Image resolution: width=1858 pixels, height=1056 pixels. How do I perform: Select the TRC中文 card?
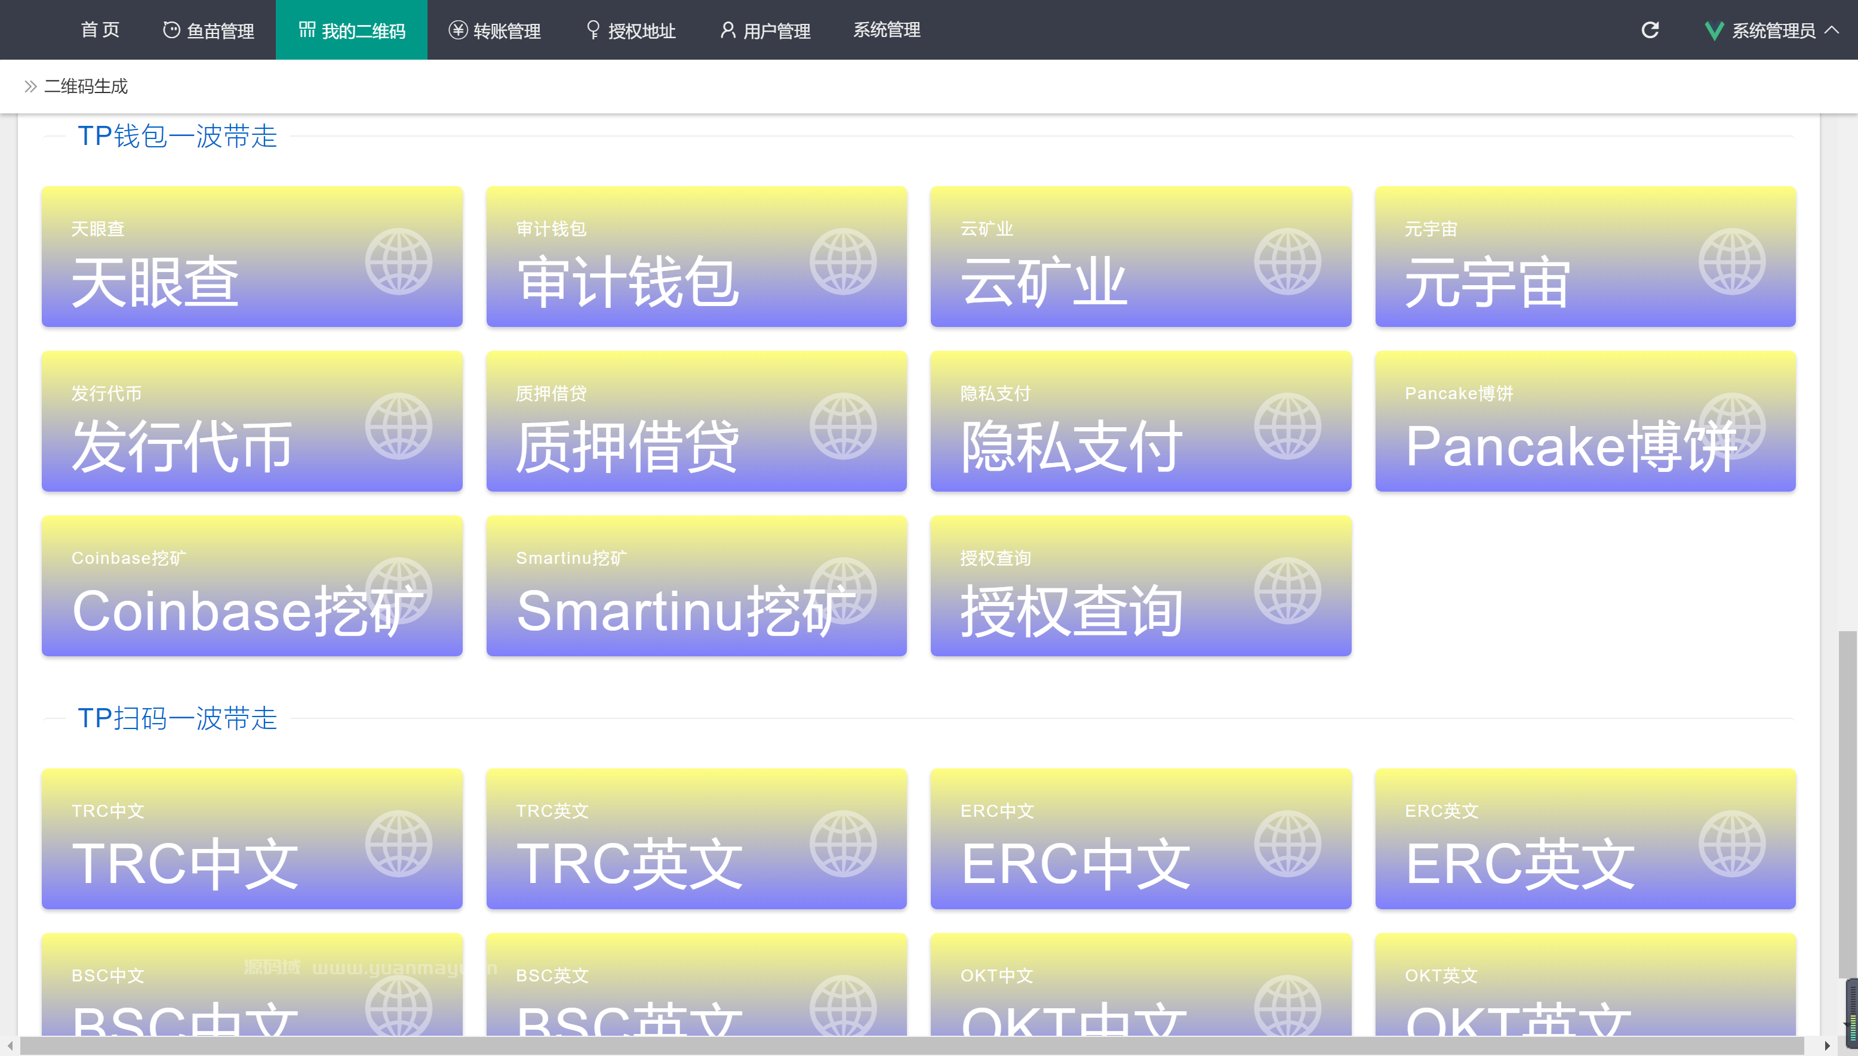252,839
